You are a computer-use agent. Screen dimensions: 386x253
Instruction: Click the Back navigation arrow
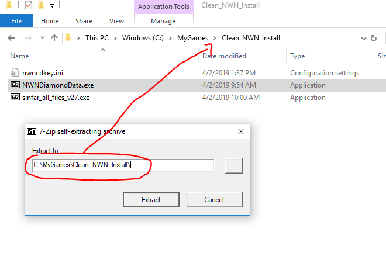click(11, 38)
